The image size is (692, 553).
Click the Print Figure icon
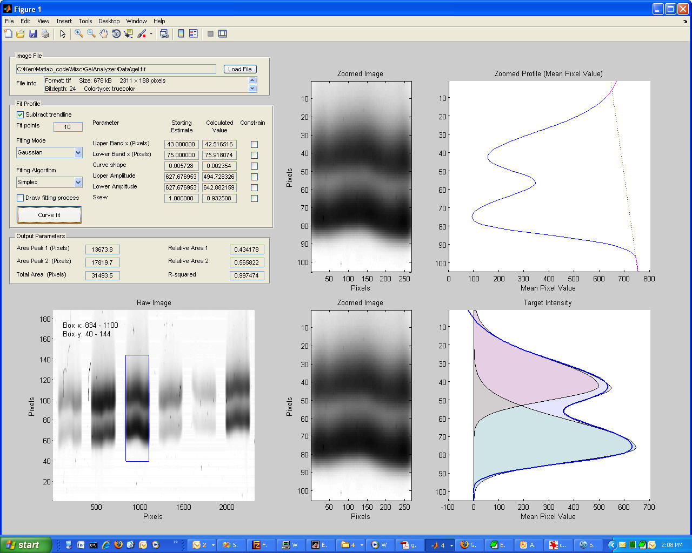point(45,33)
